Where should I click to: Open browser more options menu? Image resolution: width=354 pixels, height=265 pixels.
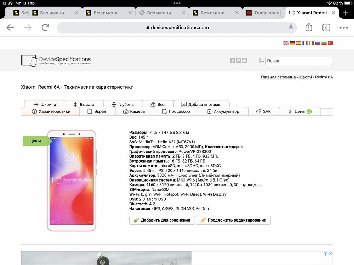tap(344, 28)
